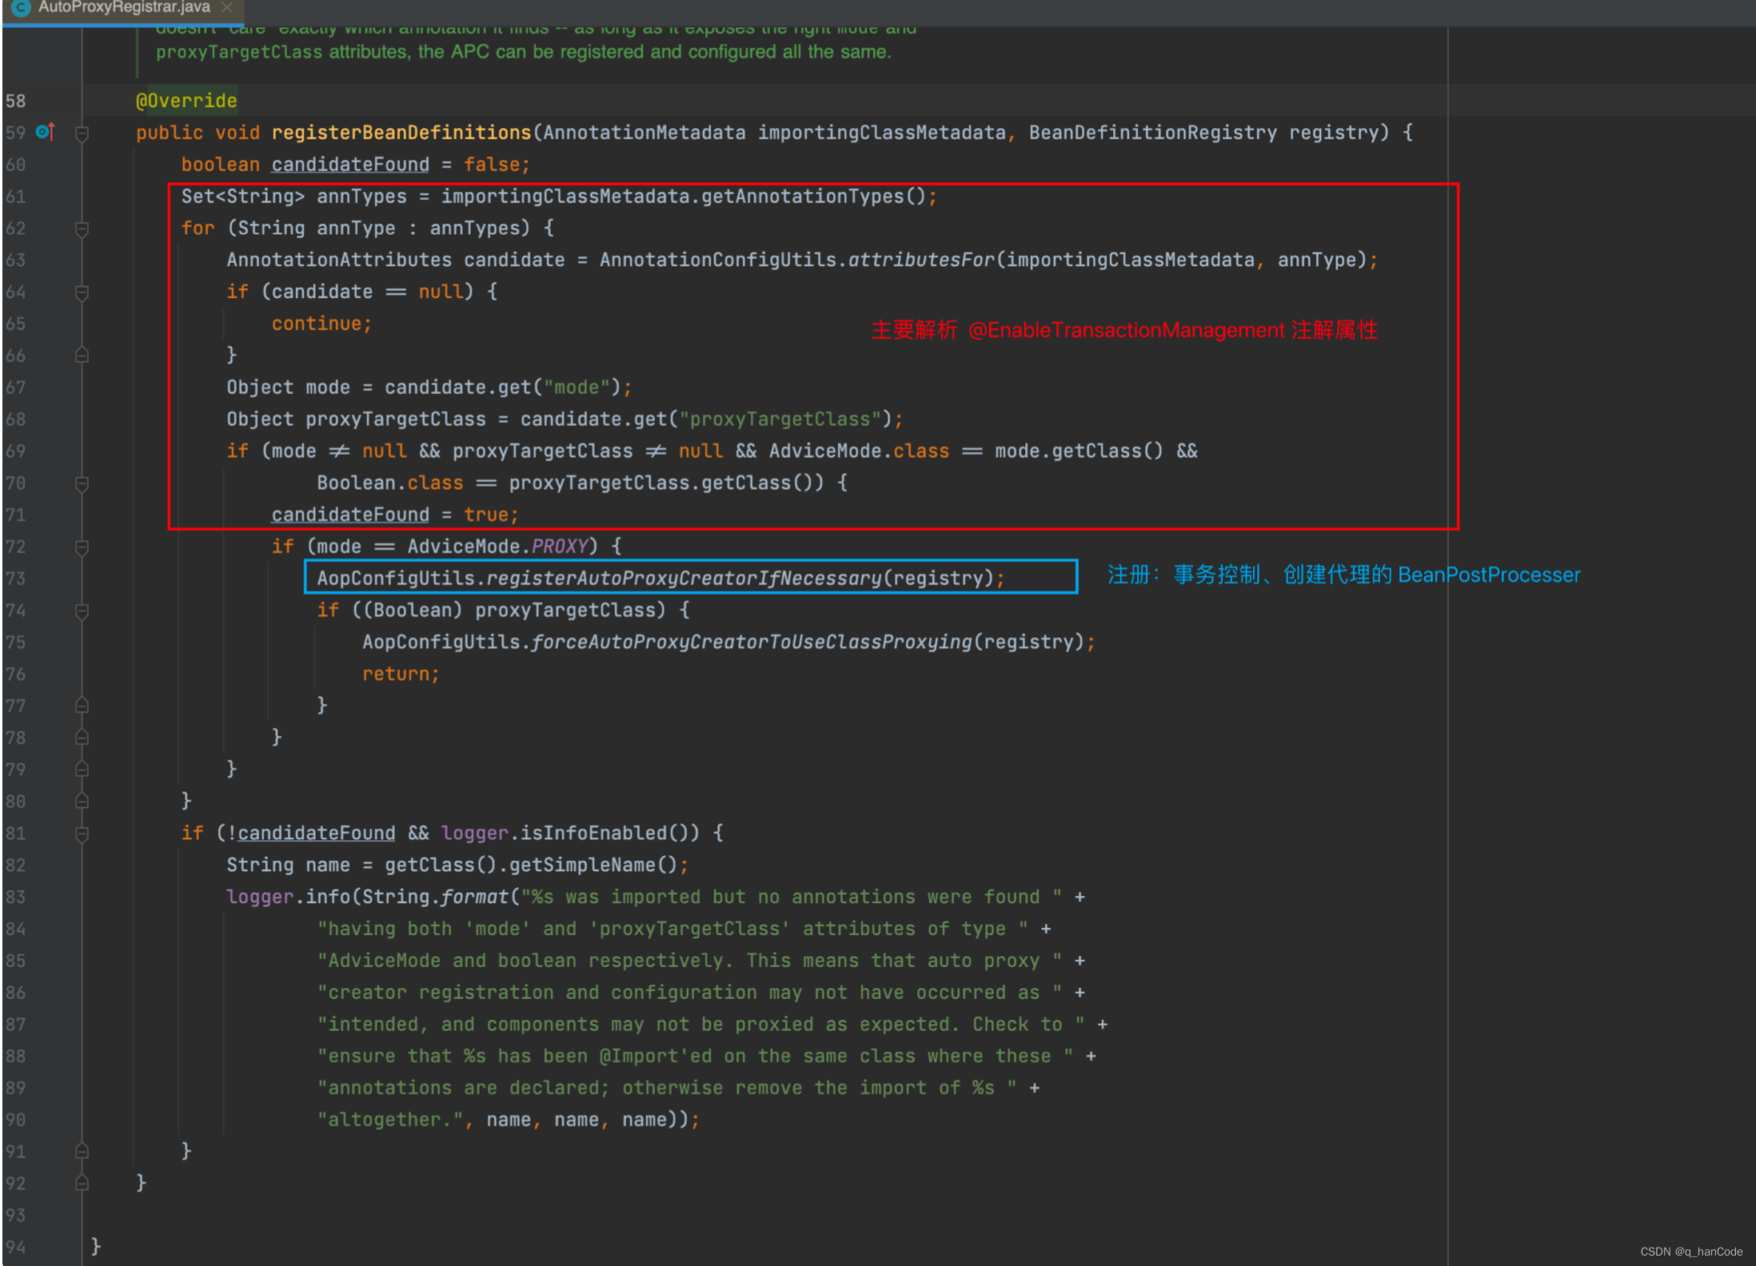The image size is (1756, 1266).
Task: Click line number 94 in the gutter
Action: click(x=15, y=1247)
